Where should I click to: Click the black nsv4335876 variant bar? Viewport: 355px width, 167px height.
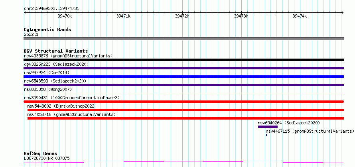tap(183, 60)
